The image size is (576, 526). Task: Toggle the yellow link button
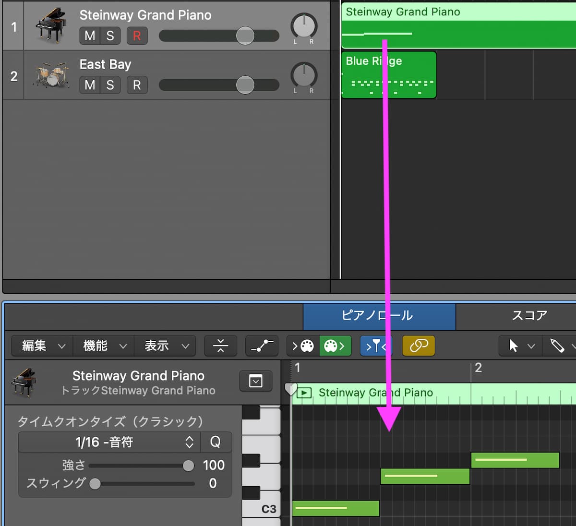[x=419, y=346]
